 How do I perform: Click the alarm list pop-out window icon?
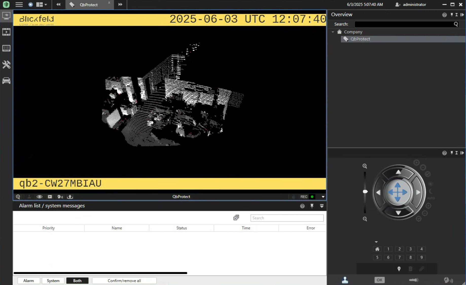point(236,218)
